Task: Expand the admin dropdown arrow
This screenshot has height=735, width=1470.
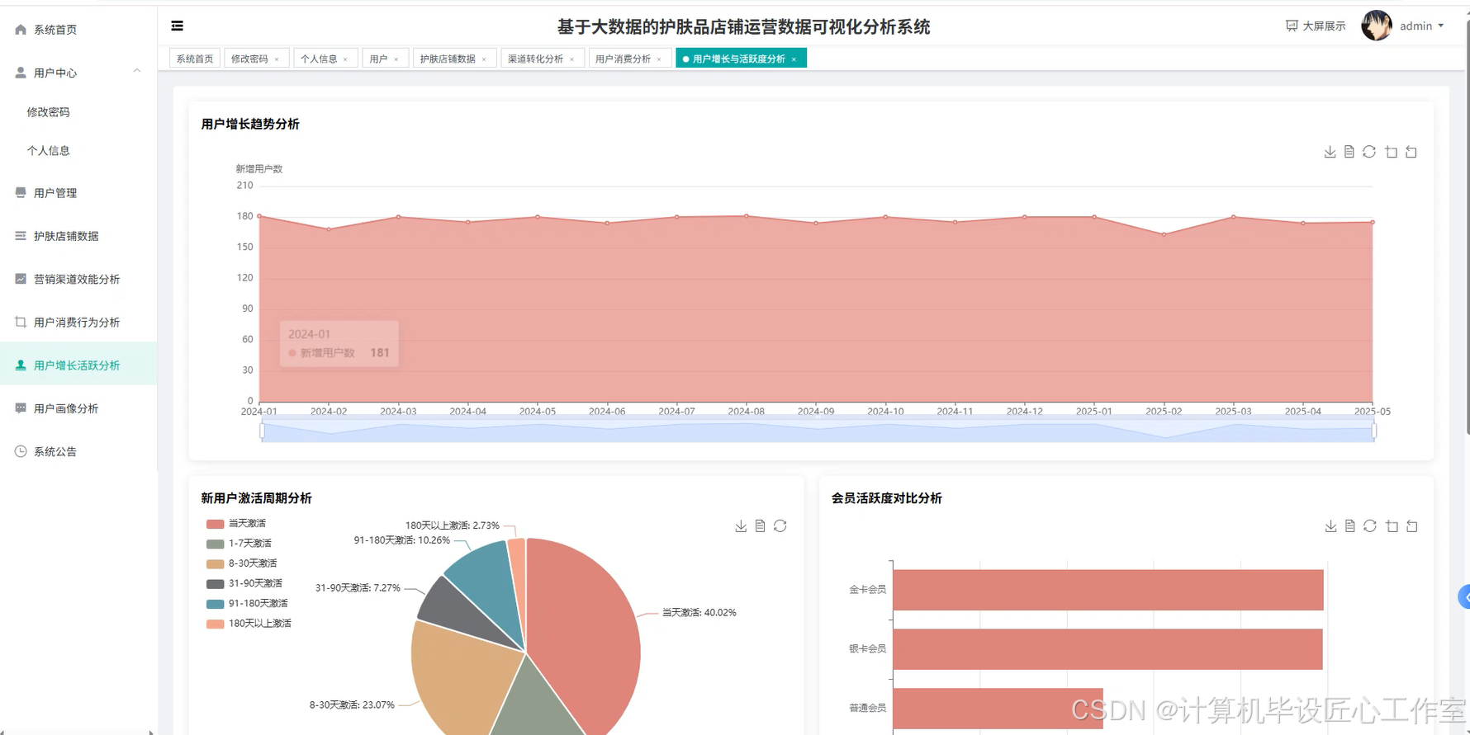Action: pyautogui.click(x=1441, y=26)
